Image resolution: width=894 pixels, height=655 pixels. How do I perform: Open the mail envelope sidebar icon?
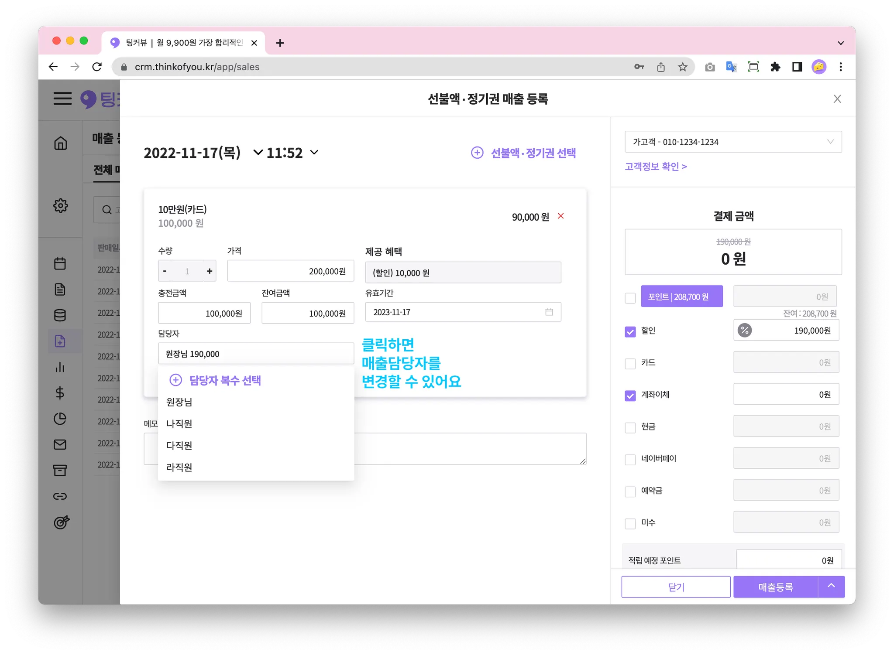click(60, 444)
